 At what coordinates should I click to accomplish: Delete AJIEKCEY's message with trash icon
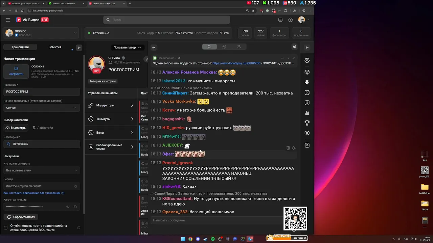288,148
